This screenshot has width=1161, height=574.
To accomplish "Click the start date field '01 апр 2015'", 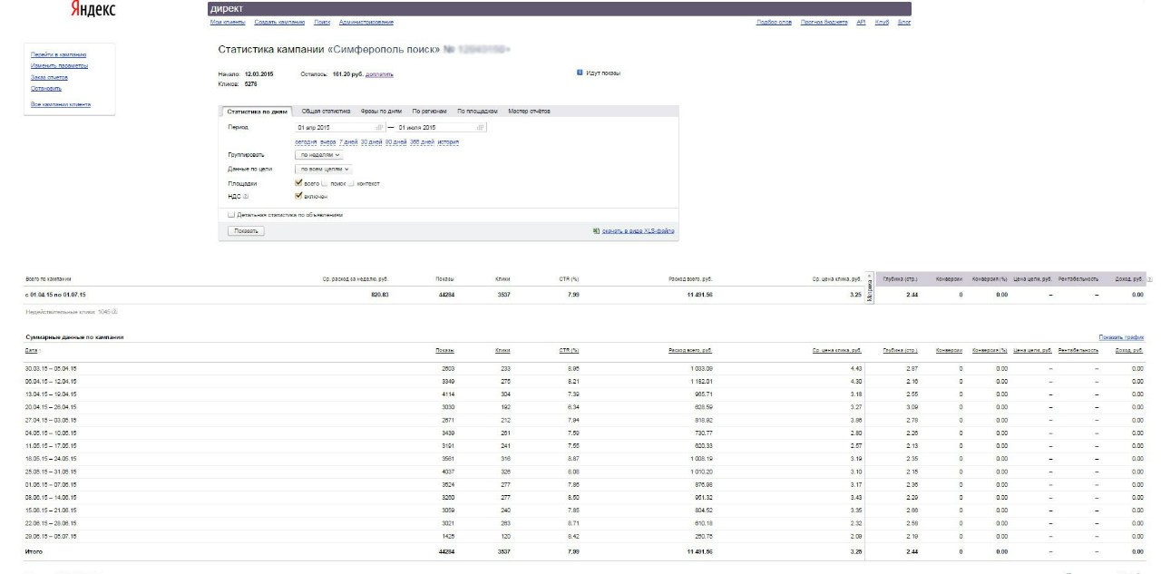I will (332, 128).
